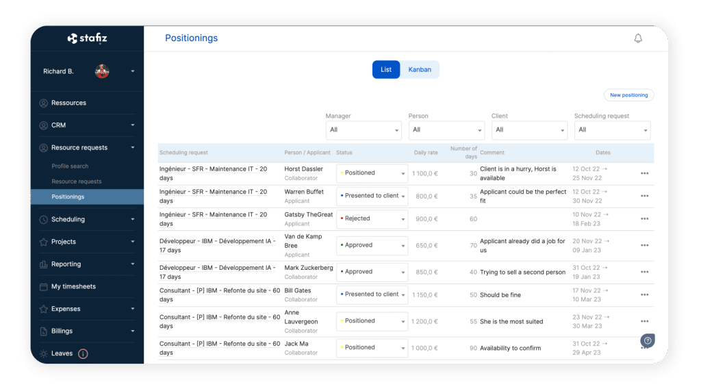Click the CRM sidebar icon
Viewport: 701px width, 389px height.
[x=43, y=125]
